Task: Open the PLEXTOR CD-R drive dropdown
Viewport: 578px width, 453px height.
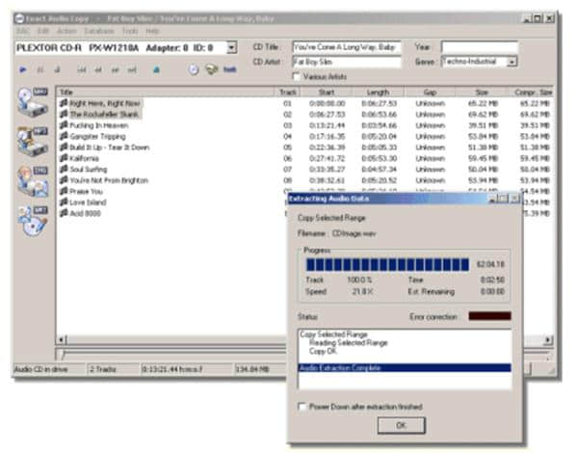Action: 231,46
